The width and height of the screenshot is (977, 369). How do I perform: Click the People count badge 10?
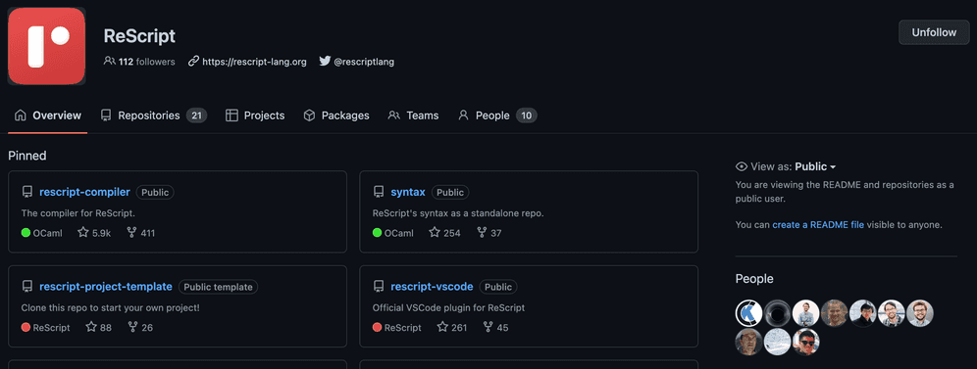527,115
